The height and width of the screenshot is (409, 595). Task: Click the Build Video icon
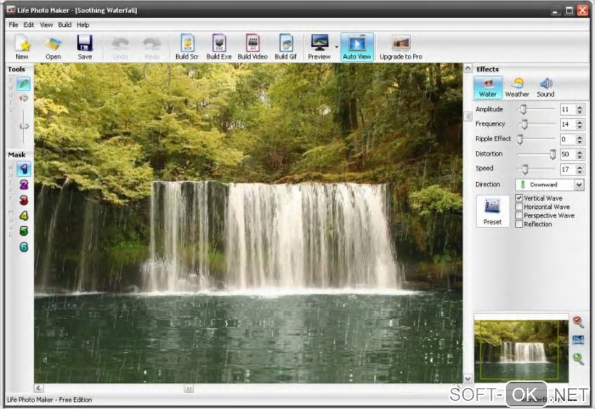click(253, 47)
